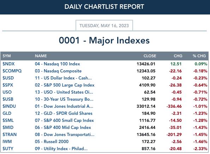Open the $COMPQ symbol link

pos(12,71)
